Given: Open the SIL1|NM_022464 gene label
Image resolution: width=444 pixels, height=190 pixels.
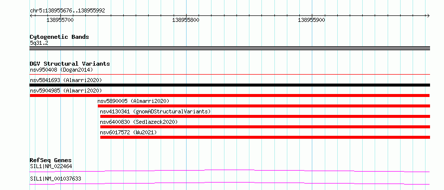Looking at the screenshot, I should (51, 166).
